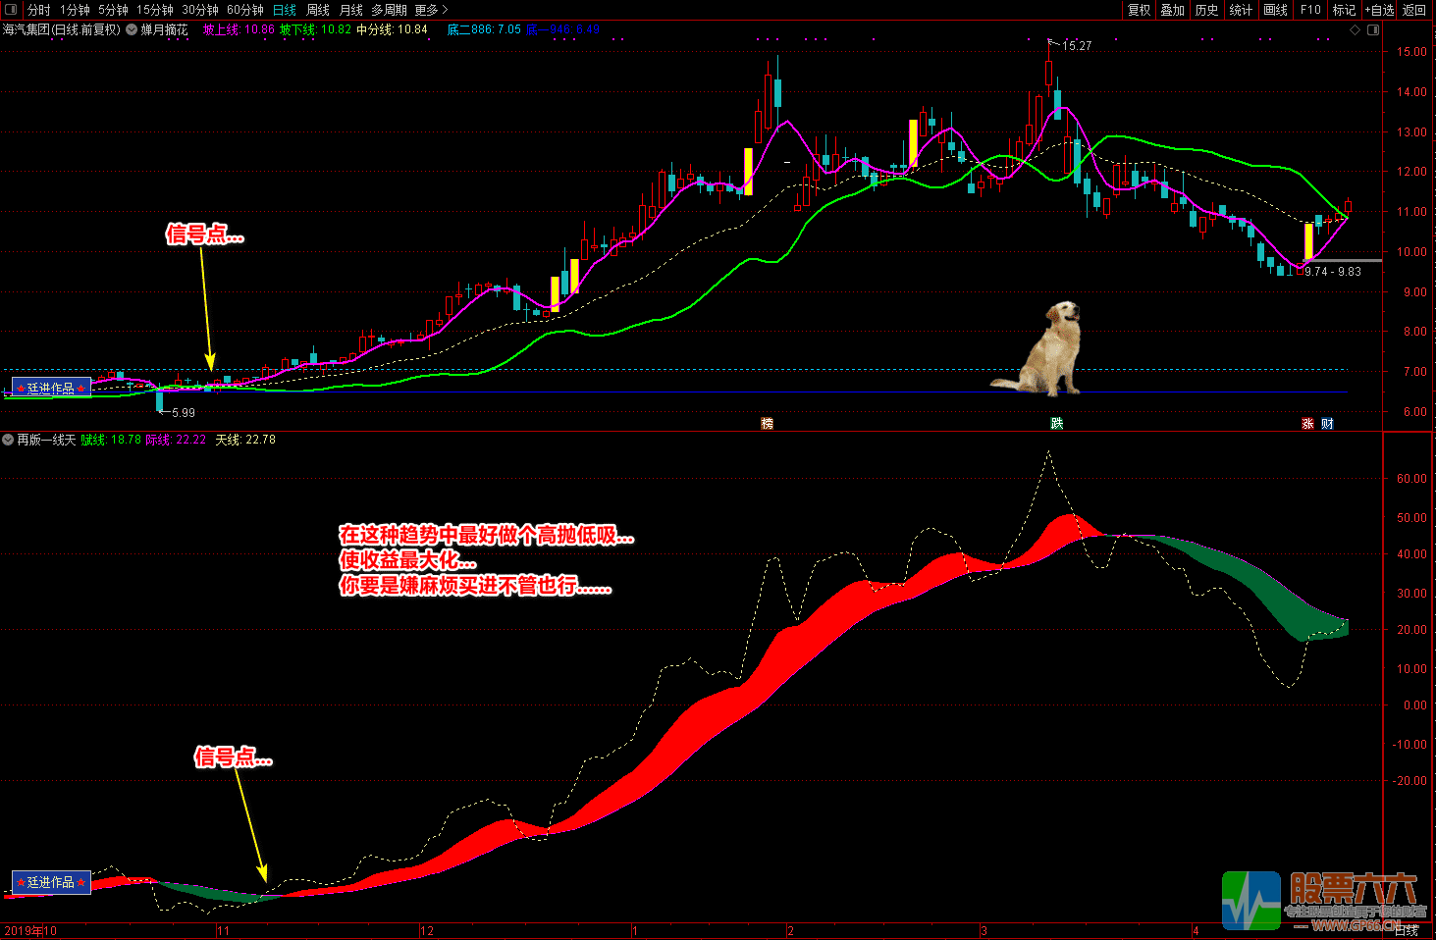Click the +自选 add to watchlist button

[1379, 10]
